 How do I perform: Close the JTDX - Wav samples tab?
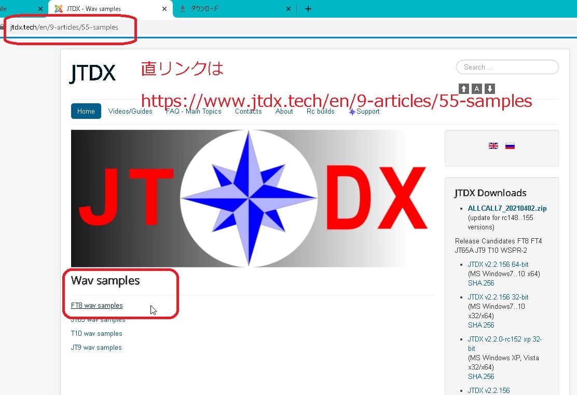coord(164,9)
